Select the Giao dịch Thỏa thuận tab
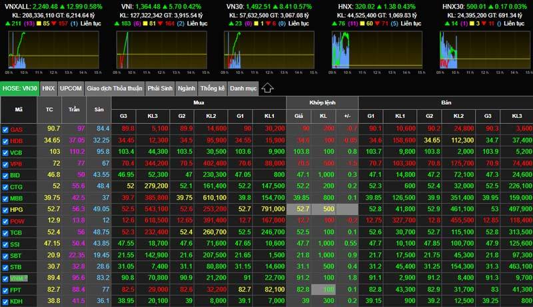 click(114, 88)
